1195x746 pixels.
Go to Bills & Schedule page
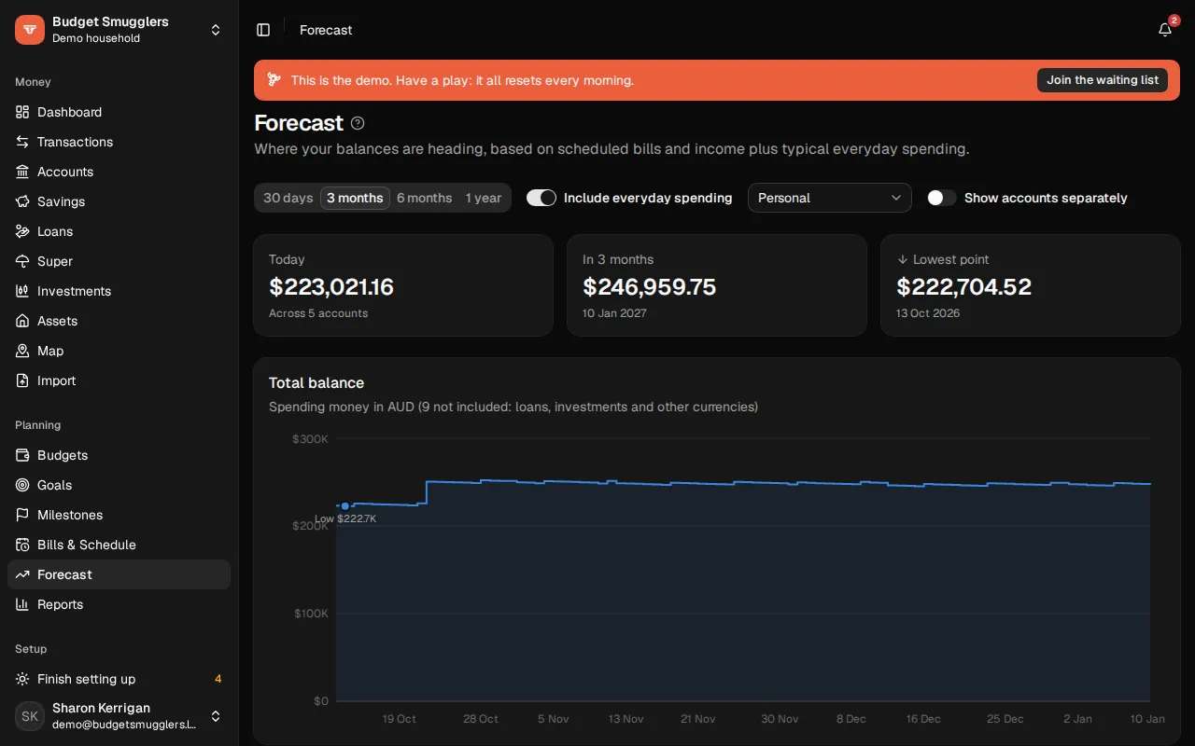(x=119, y=545)
